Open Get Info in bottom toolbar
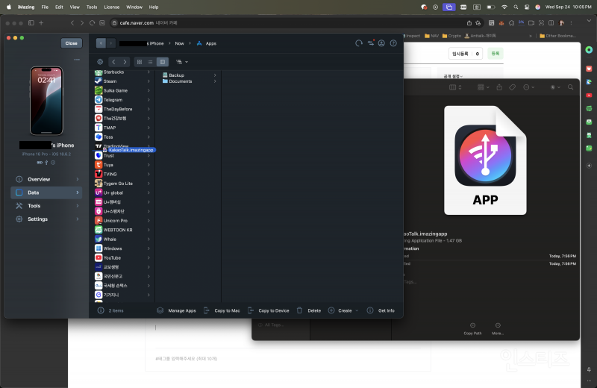The image size is (597, 388). pos(381,310)
